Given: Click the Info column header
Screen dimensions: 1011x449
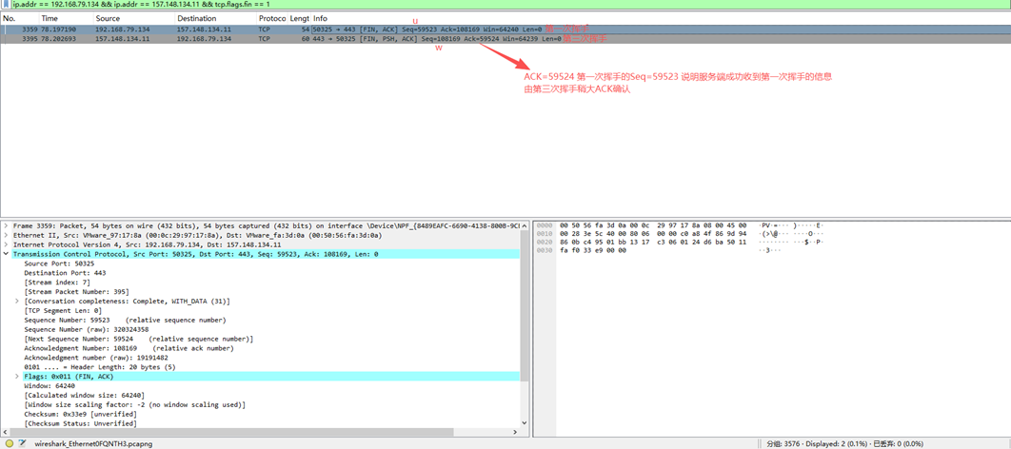Looking at the screenshot, I should click(x=320, y=19).
